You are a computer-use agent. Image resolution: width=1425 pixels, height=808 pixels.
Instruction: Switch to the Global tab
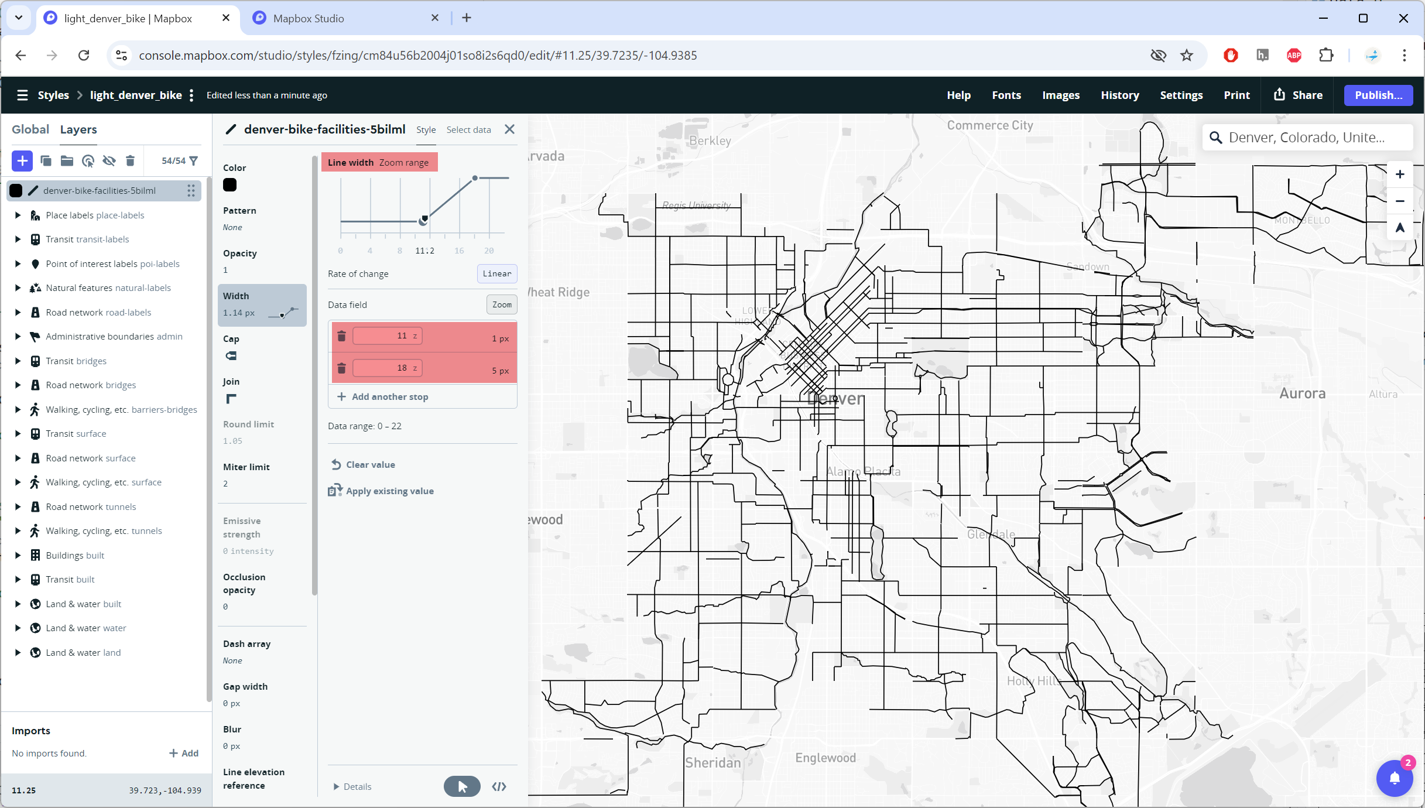pos(30,129)
